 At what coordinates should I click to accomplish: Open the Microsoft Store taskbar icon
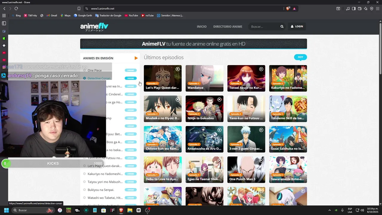tap(104, 210)
